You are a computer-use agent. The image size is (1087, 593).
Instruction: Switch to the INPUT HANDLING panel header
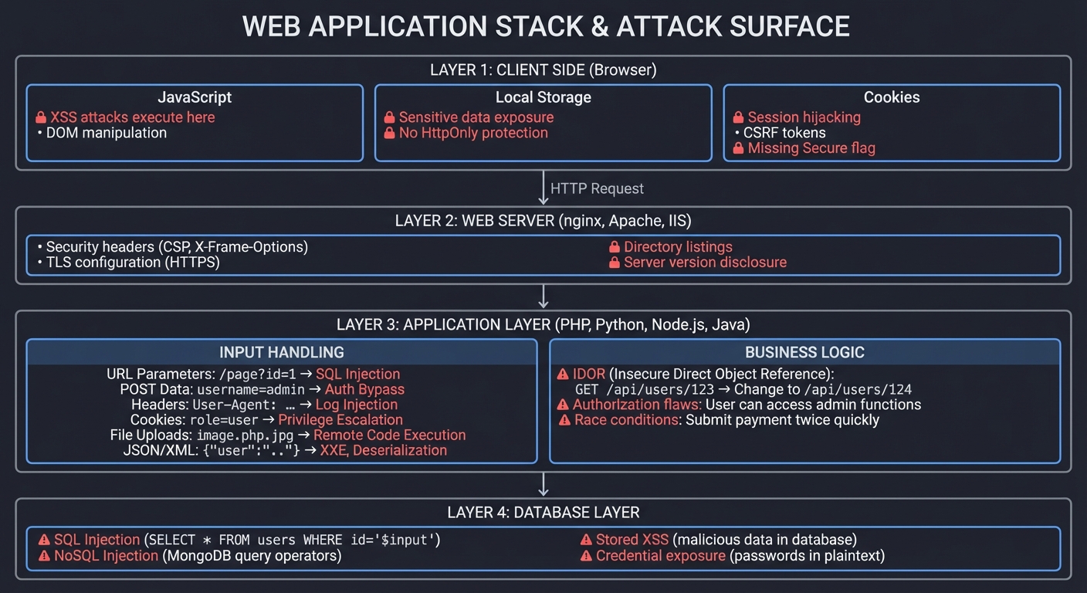[282, 352]
